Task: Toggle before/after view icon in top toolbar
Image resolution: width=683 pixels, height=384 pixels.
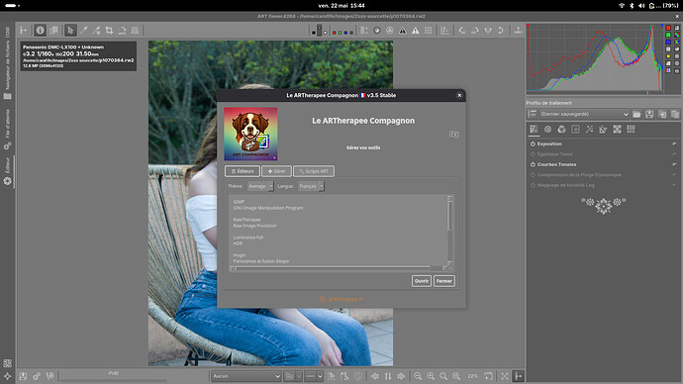Action: (54, 30)
